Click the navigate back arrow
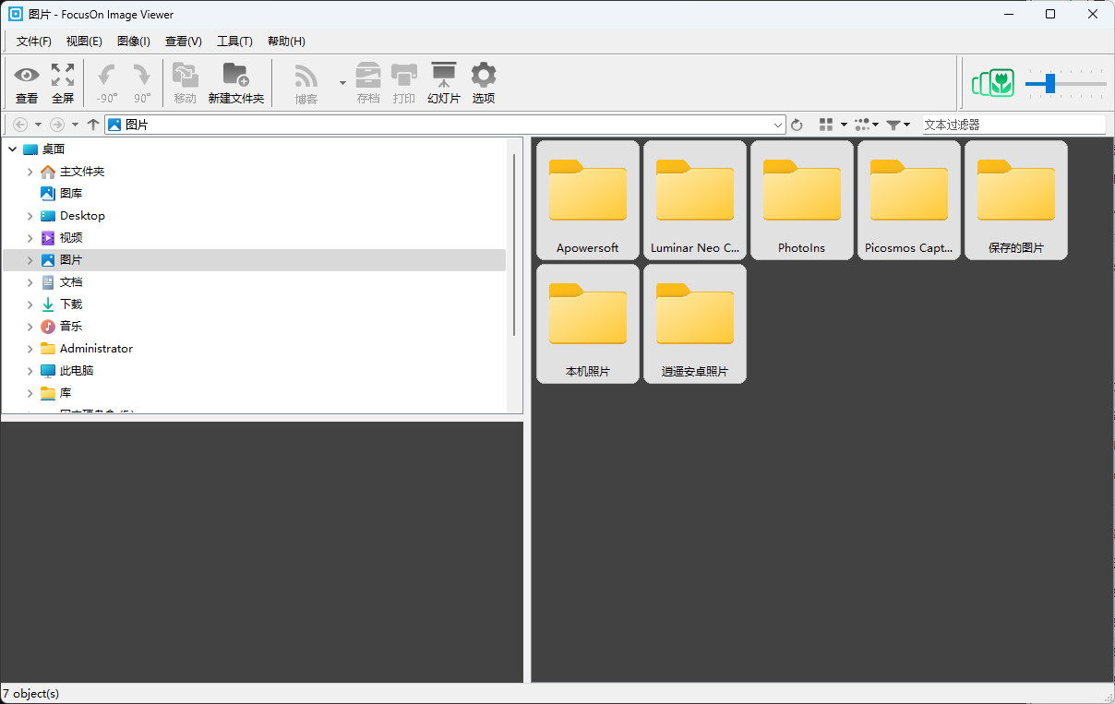This screenshot has height=704, width=1115. 20,125
